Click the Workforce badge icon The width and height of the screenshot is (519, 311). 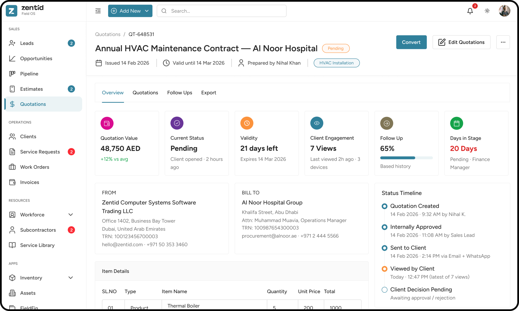pyautogui.click(x=12, y=215)
